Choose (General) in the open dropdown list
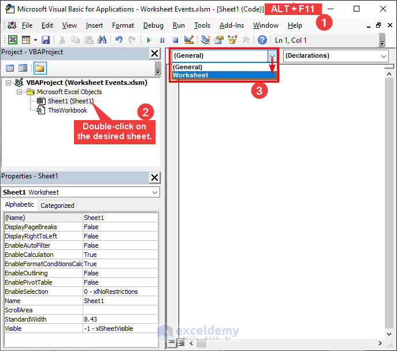Viewport: 397px width, 351px height. click(224, 67)
